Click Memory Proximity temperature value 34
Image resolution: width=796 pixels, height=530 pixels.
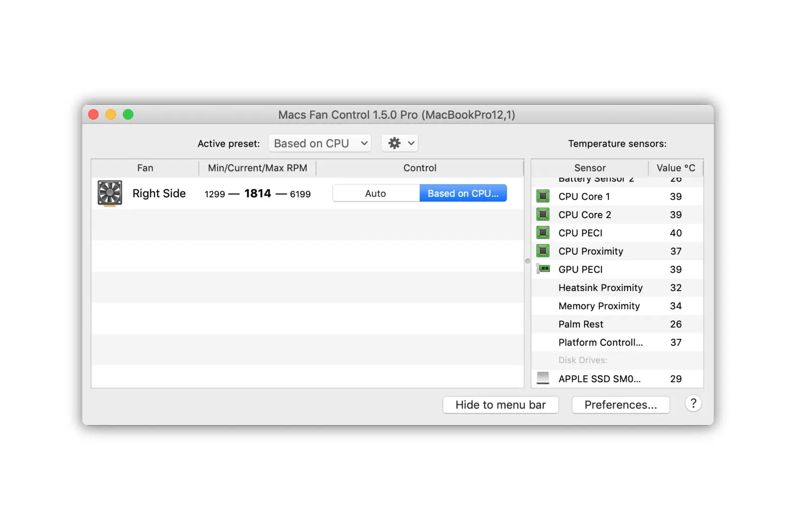(x=676, y=306)
